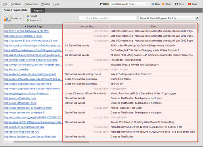Open the aweber.com thankyou link

point(33,64)
